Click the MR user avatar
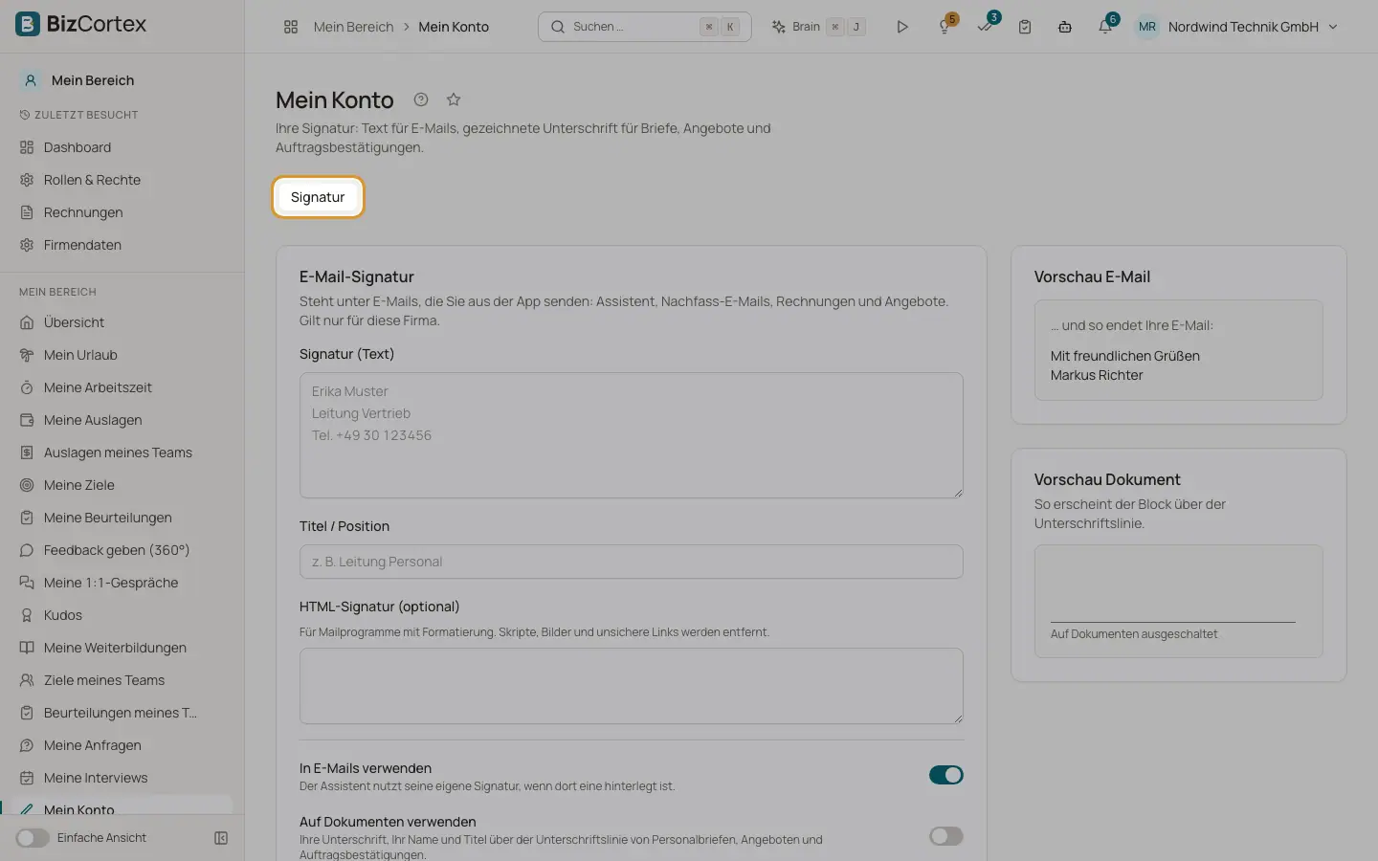Image resolution: width=1378 pixels, height=861 pixels. [1147, 27]
